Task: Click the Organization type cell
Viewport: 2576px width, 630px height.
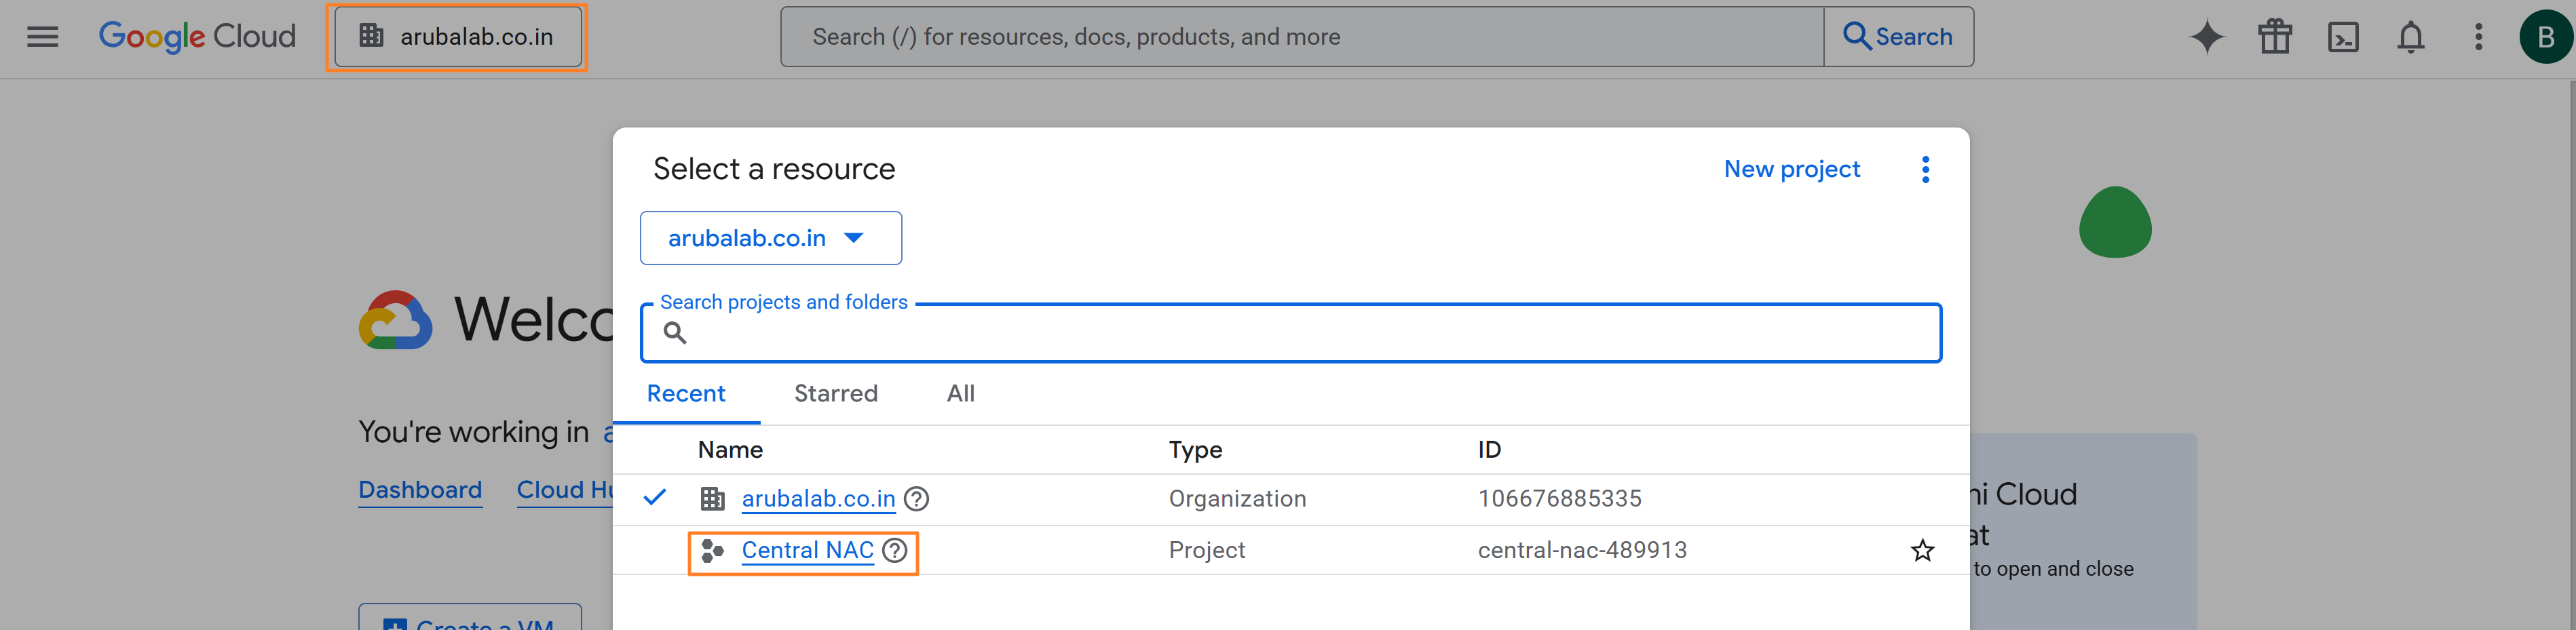Action: [x=1237, y=499]
